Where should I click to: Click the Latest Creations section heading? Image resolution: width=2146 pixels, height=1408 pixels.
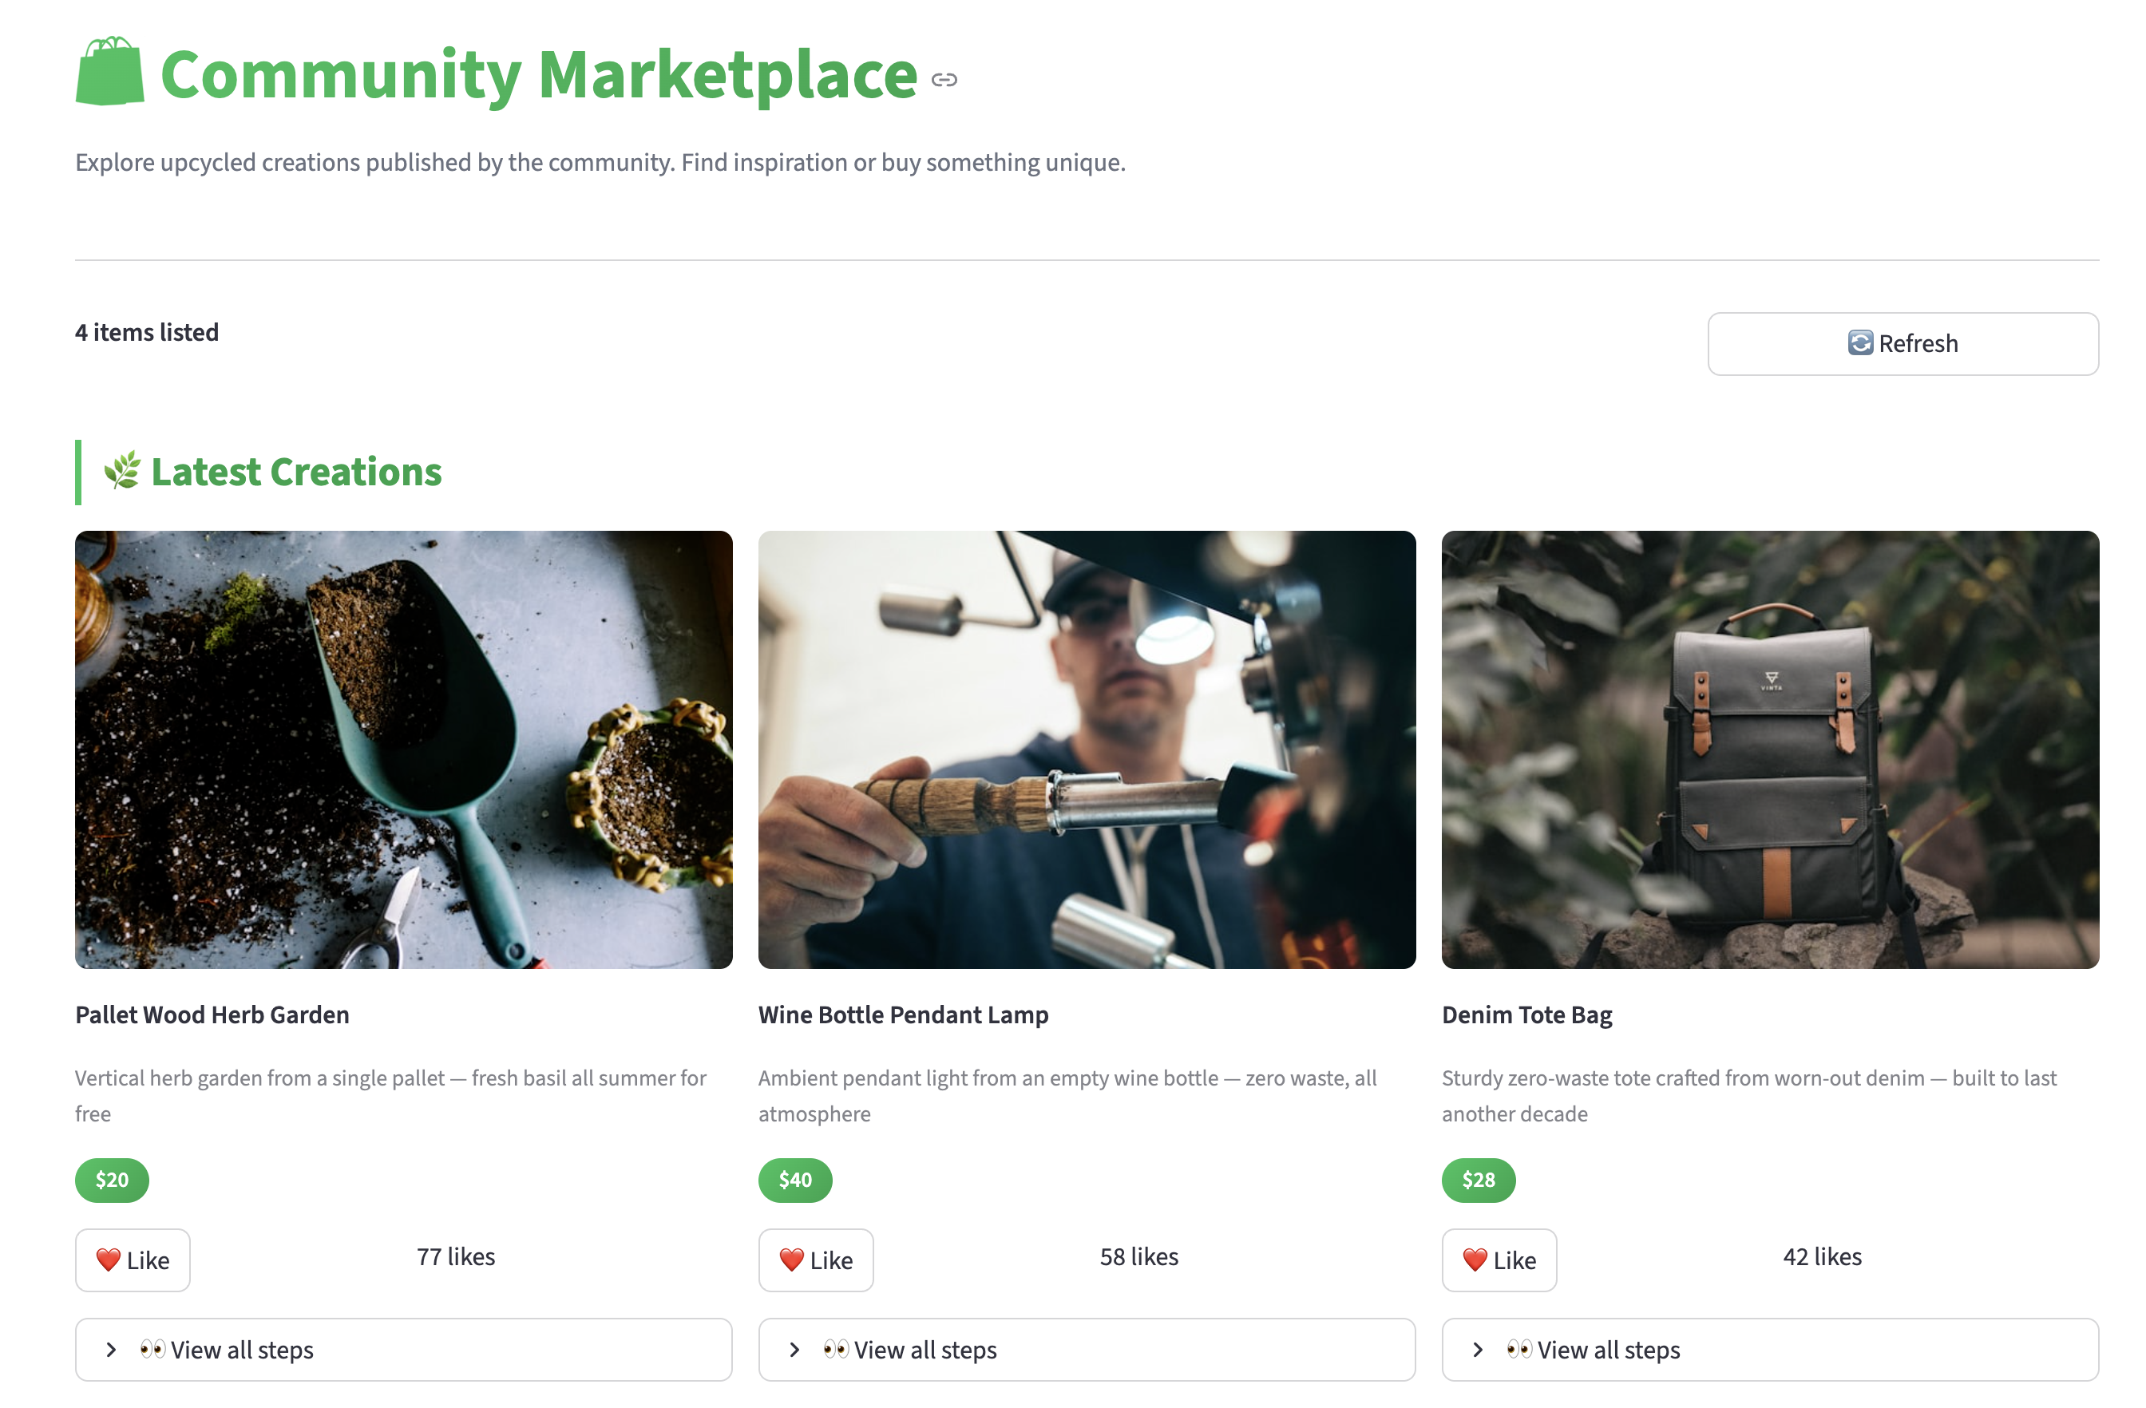click(x=295, y=472)
